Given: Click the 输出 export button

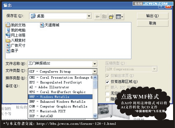Looking at the screenshot, I should coord(152,16).
